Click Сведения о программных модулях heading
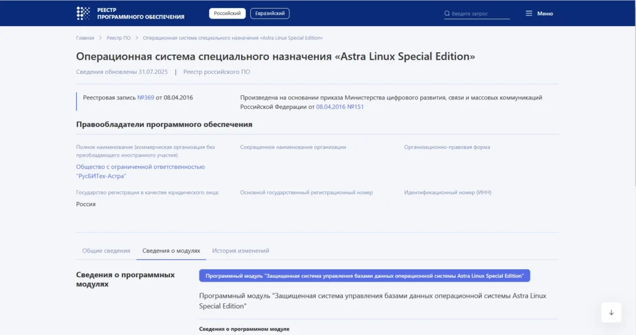The height and width of the screenshot is (335, 636). (125, 279)
